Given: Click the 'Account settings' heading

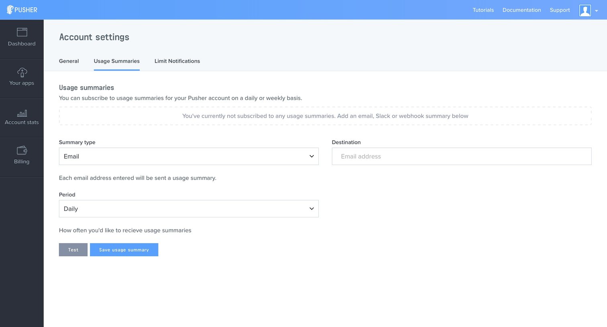Looking at the screenshot, I should pyautogui.click(x=94, y=37).
